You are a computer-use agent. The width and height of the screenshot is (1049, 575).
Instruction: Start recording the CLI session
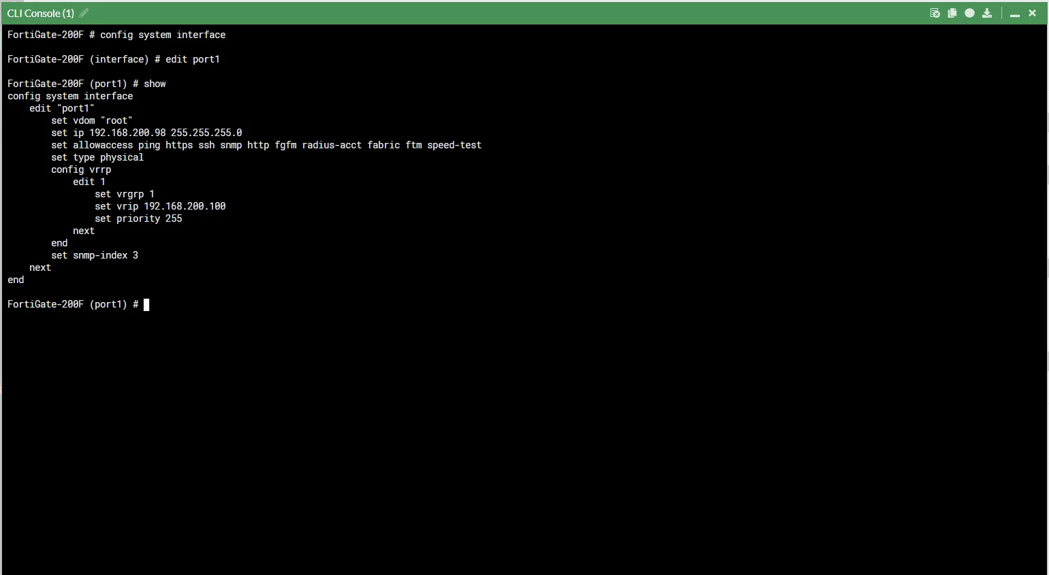[x=969, y=13]
